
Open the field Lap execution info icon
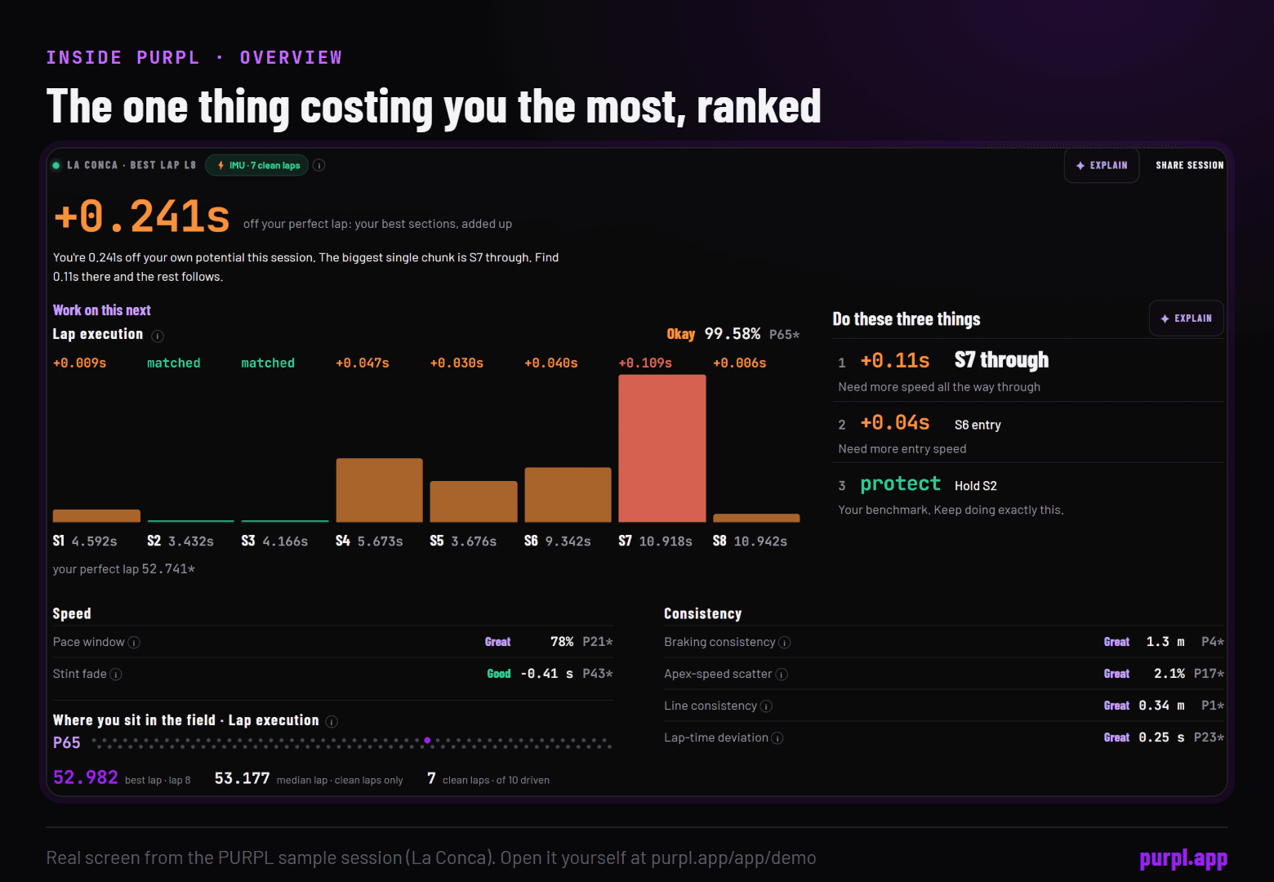pyautogui.click(x=332, y=721)
